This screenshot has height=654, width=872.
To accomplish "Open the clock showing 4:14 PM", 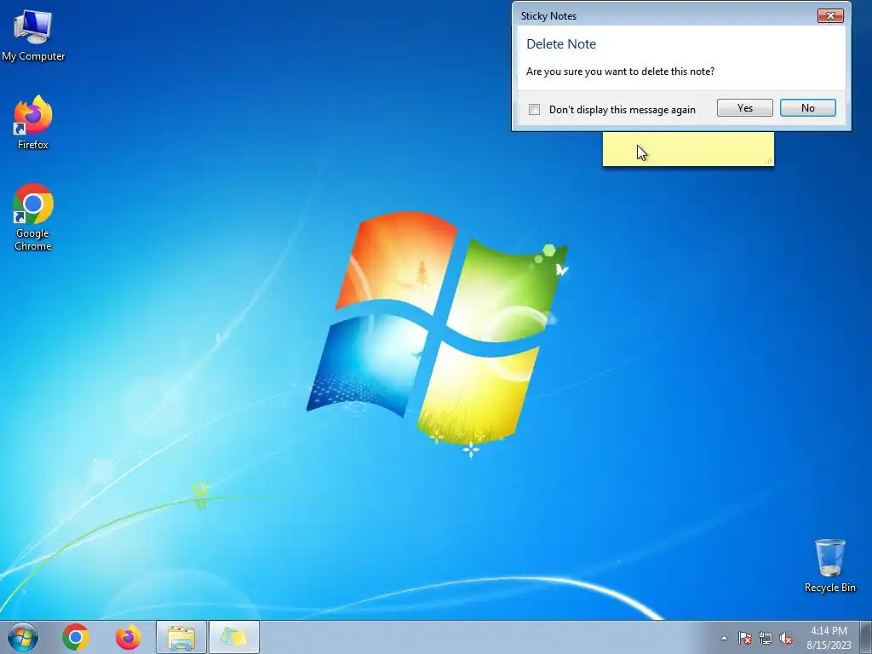I will (x=829, y=638).
